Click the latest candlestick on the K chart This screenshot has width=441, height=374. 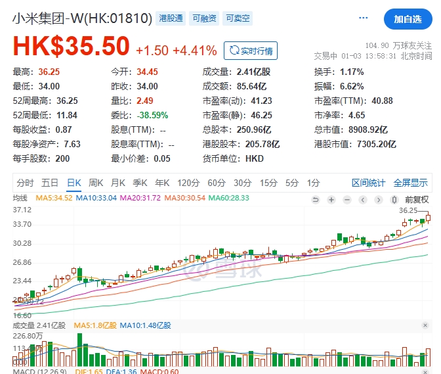click(428, 218)
